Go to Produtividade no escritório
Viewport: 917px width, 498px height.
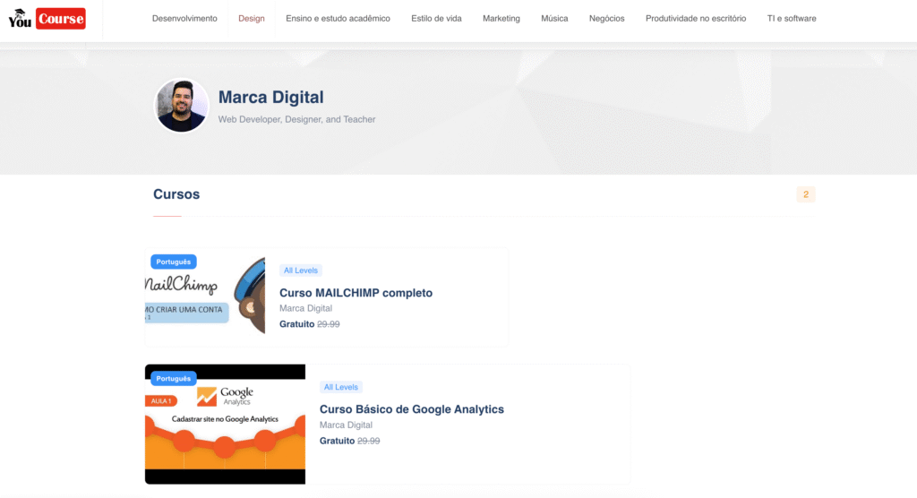tap(696, 19)
